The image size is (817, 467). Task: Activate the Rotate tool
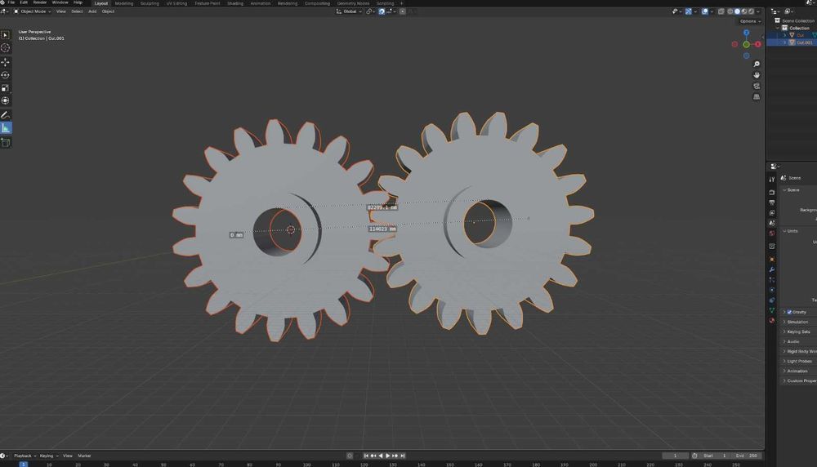[x=6, y=75]
